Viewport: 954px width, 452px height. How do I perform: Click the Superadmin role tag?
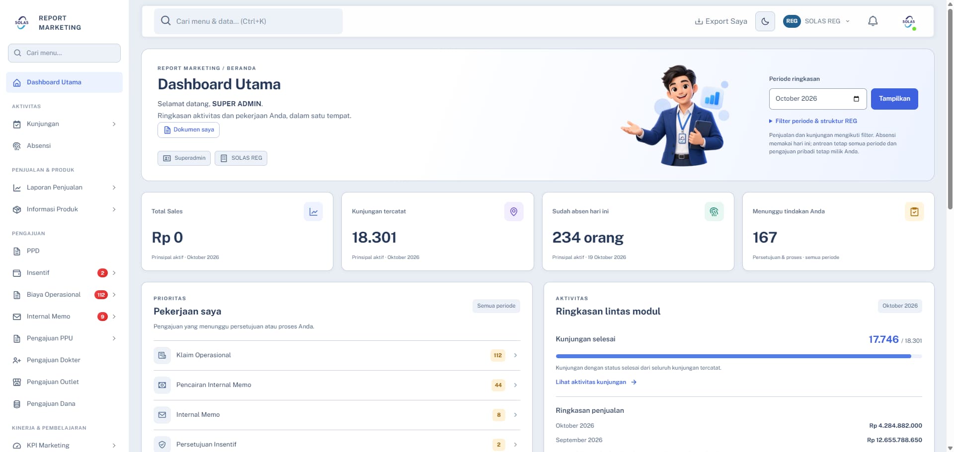tap(184, 158)
